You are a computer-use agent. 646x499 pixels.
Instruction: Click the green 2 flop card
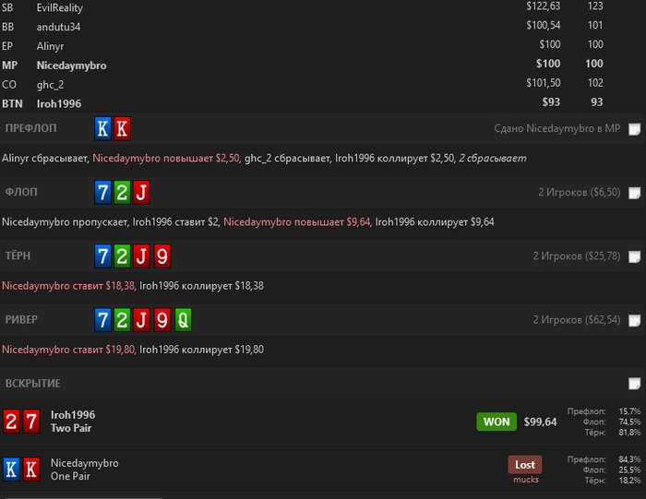click(122, 192)
